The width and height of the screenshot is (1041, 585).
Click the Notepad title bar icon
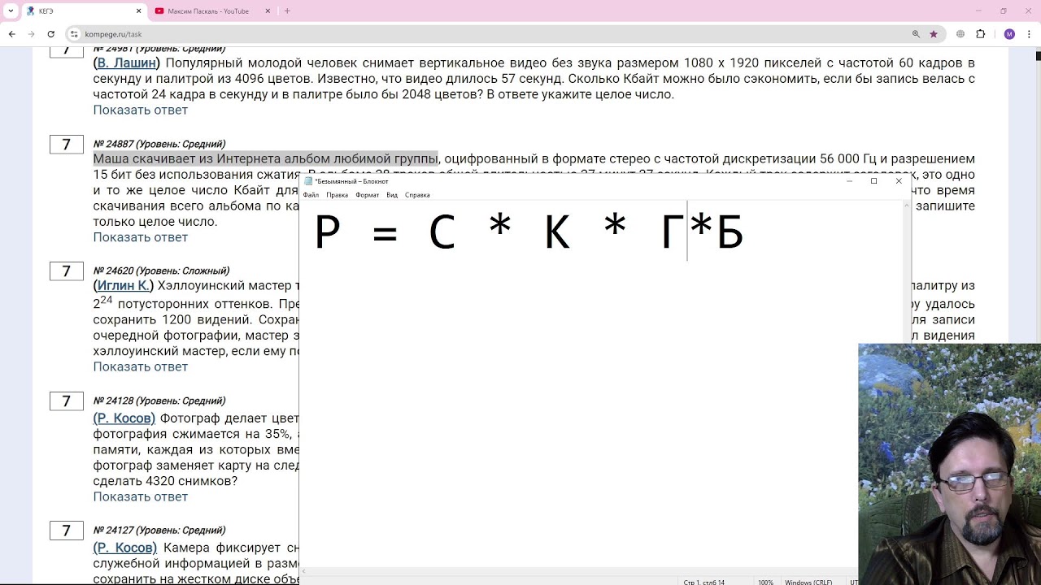308,181
